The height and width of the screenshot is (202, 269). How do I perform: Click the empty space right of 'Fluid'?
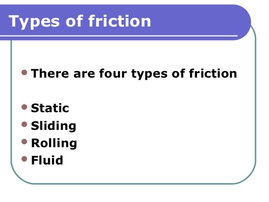coord(154,160)
